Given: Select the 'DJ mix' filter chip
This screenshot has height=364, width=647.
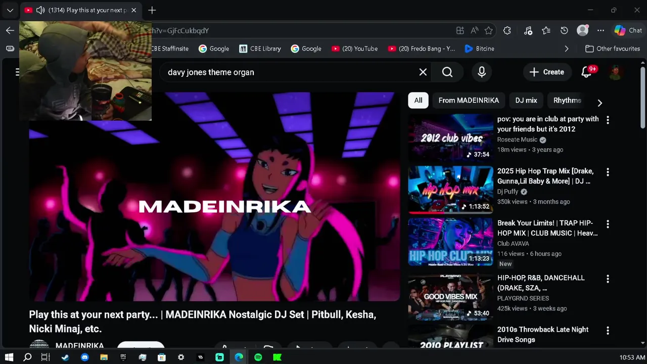Looking at the screenshot, I should tap(526, 100).
